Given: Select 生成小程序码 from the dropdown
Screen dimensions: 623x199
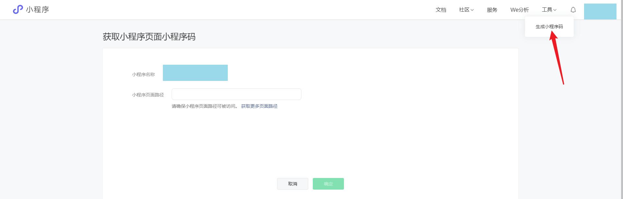Looking at the screenshot, I should pos(549,27).
